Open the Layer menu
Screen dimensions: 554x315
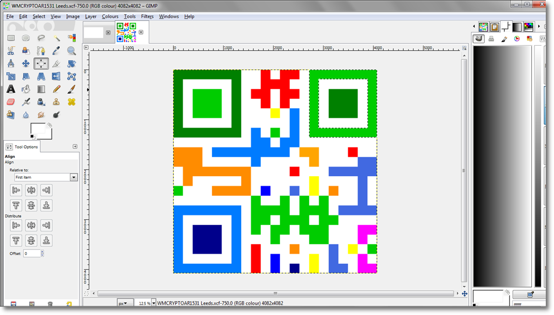tap(90, 16)
